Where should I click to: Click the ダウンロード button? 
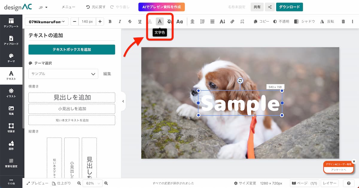[289, 7]
